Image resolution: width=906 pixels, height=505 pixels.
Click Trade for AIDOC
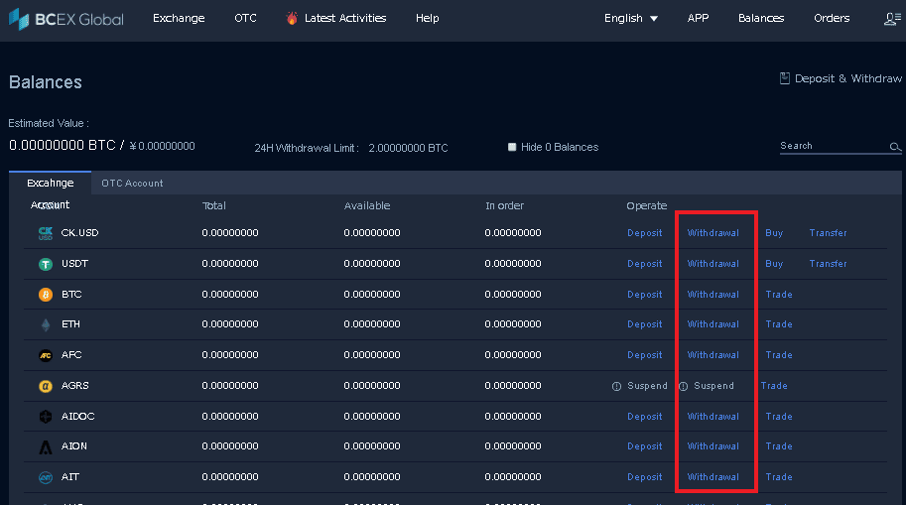[x=779, y=416]
